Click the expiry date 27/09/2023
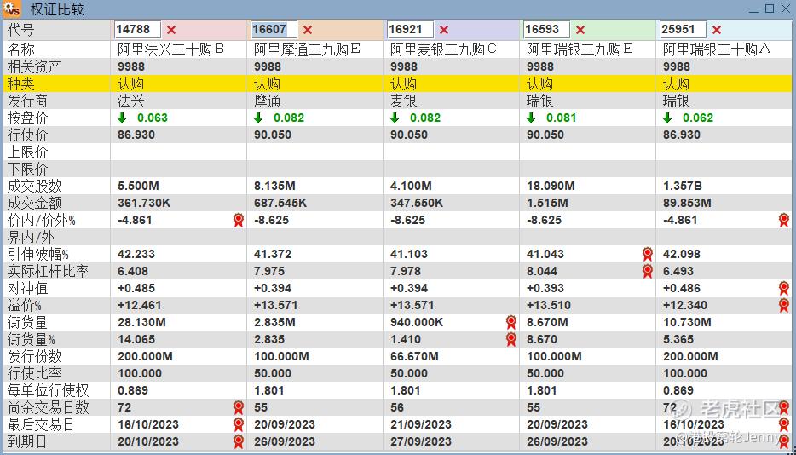This screenshot has height=455, width=796. pyautogui.click(x=421, y=441)
